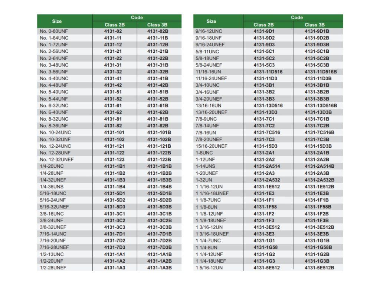Viewport: 380px width, 285px height.
Task: Click the code 4131-13D516B cell
Action: (x=321, y=105)
